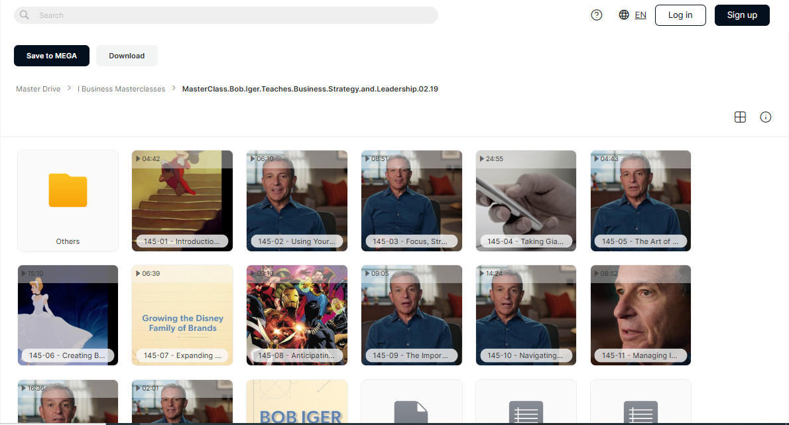Open the 16:36 duration video thumbnail

[68, 401]
